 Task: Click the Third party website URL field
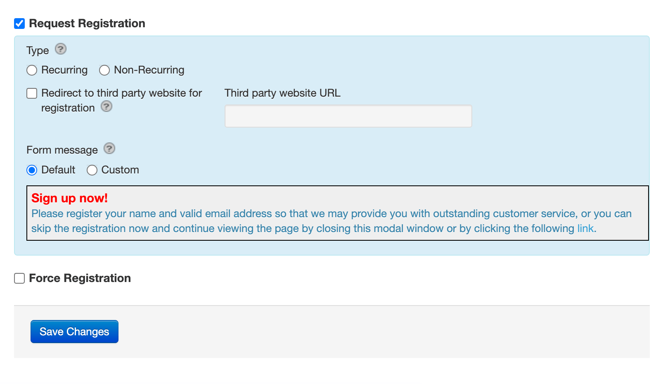pyautogui.click(x=348, y=116)
